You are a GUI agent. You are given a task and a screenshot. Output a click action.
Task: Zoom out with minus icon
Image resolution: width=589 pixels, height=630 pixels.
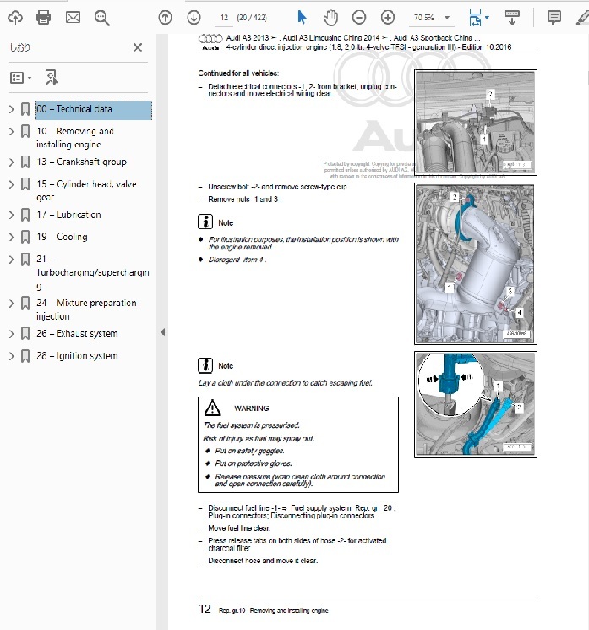click(359, 18)
